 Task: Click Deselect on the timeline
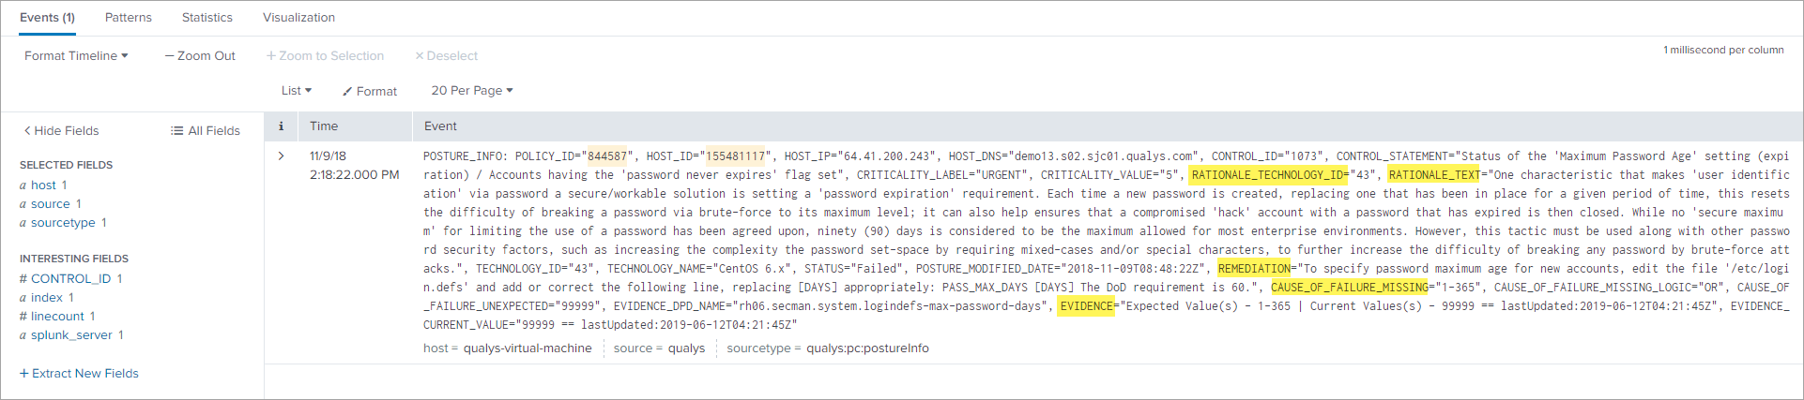pos(447,56)
